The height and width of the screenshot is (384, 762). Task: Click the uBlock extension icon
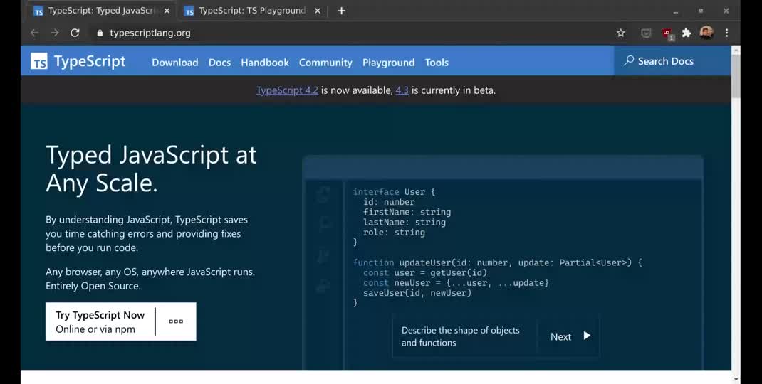click(668, 33)
